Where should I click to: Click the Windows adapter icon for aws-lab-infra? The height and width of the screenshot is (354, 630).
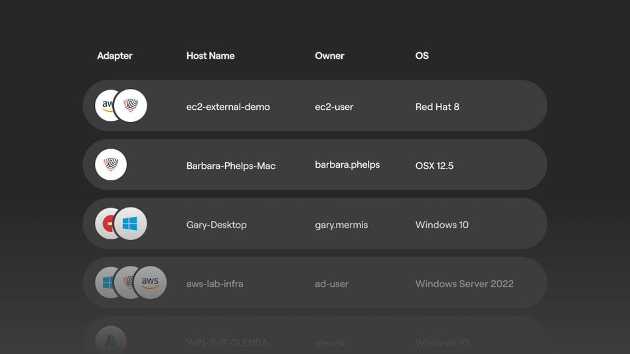click(104, 282)
